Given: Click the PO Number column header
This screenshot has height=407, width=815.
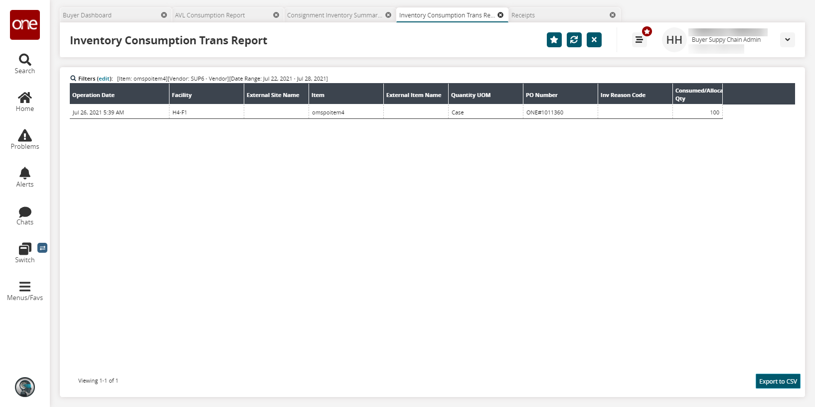Looking at the screenshot, I should pos(542,95).
